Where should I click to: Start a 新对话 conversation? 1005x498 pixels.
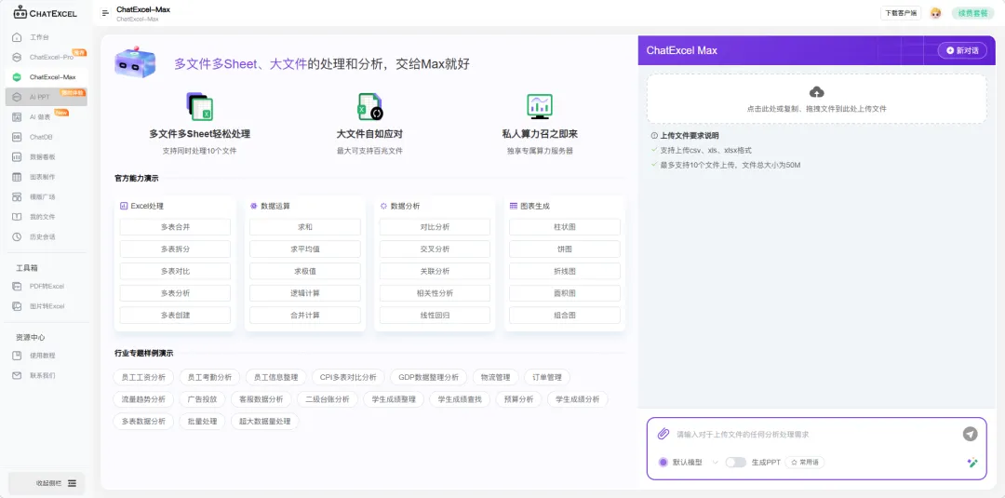point(962,50)
